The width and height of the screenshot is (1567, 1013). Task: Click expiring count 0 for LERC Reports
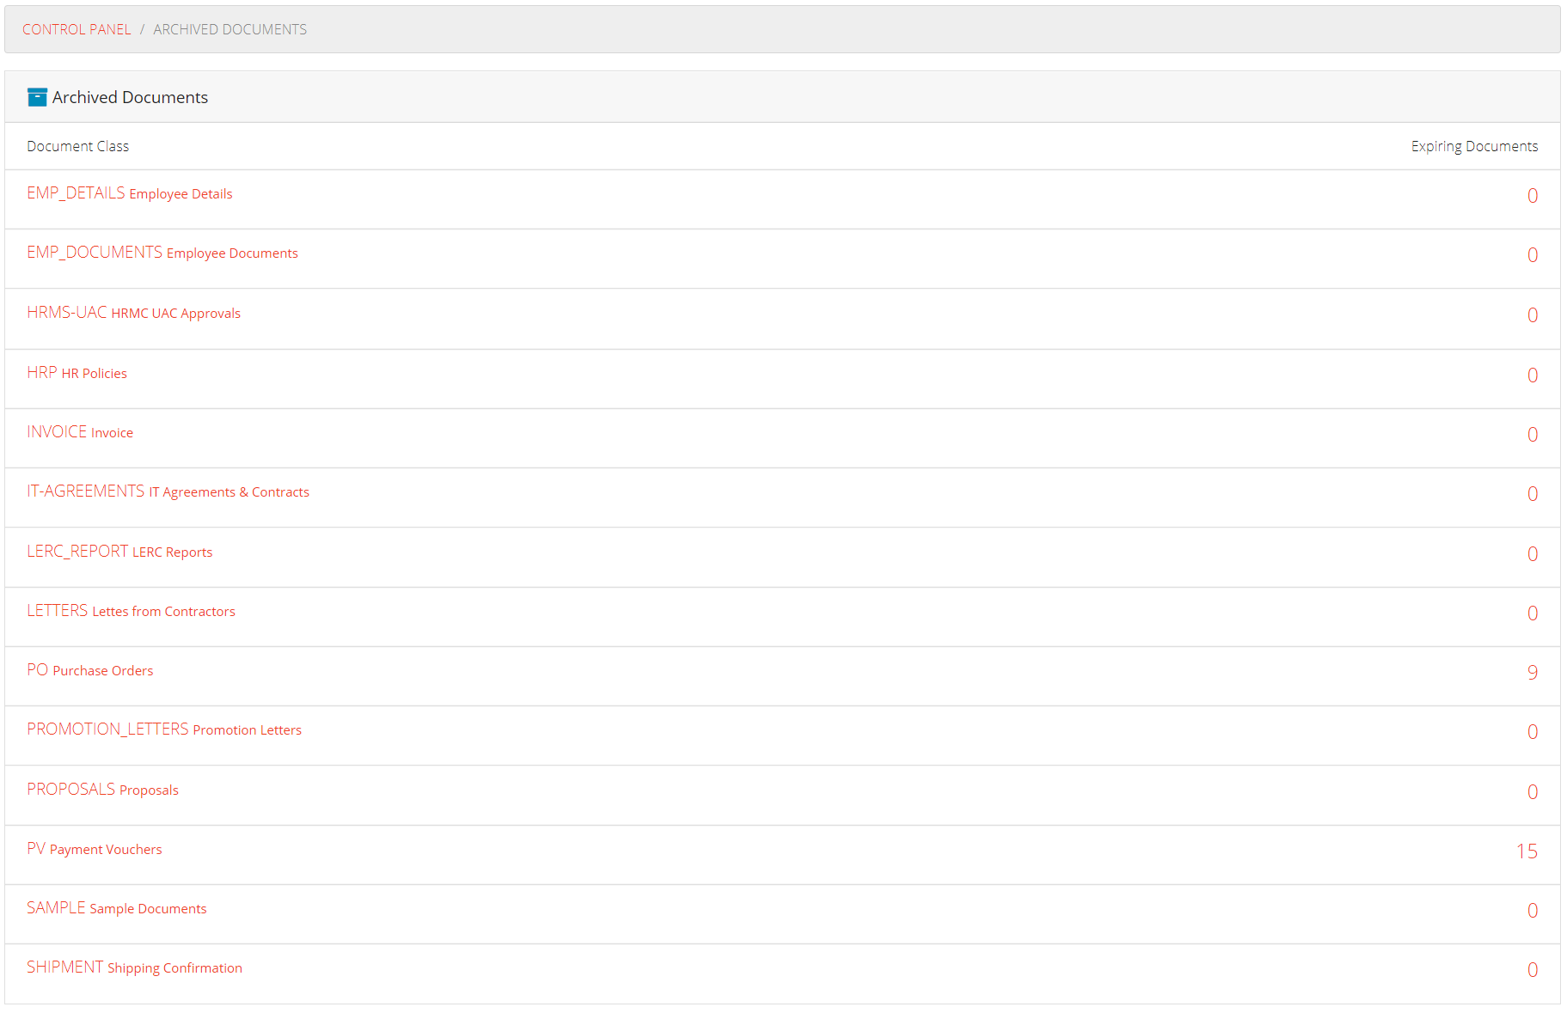pos(1532,554)
